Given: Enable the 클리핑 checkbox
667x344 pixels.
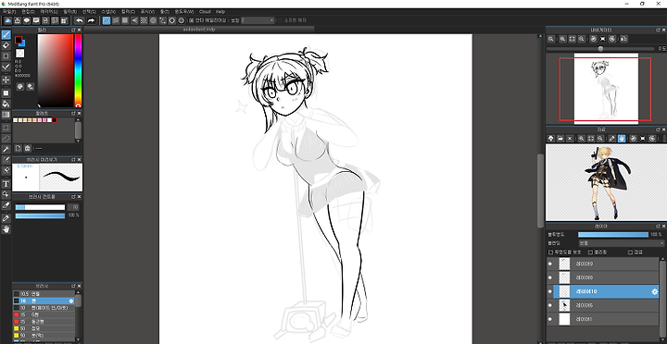Looking at the screenshot, I should tap(590, 252).
